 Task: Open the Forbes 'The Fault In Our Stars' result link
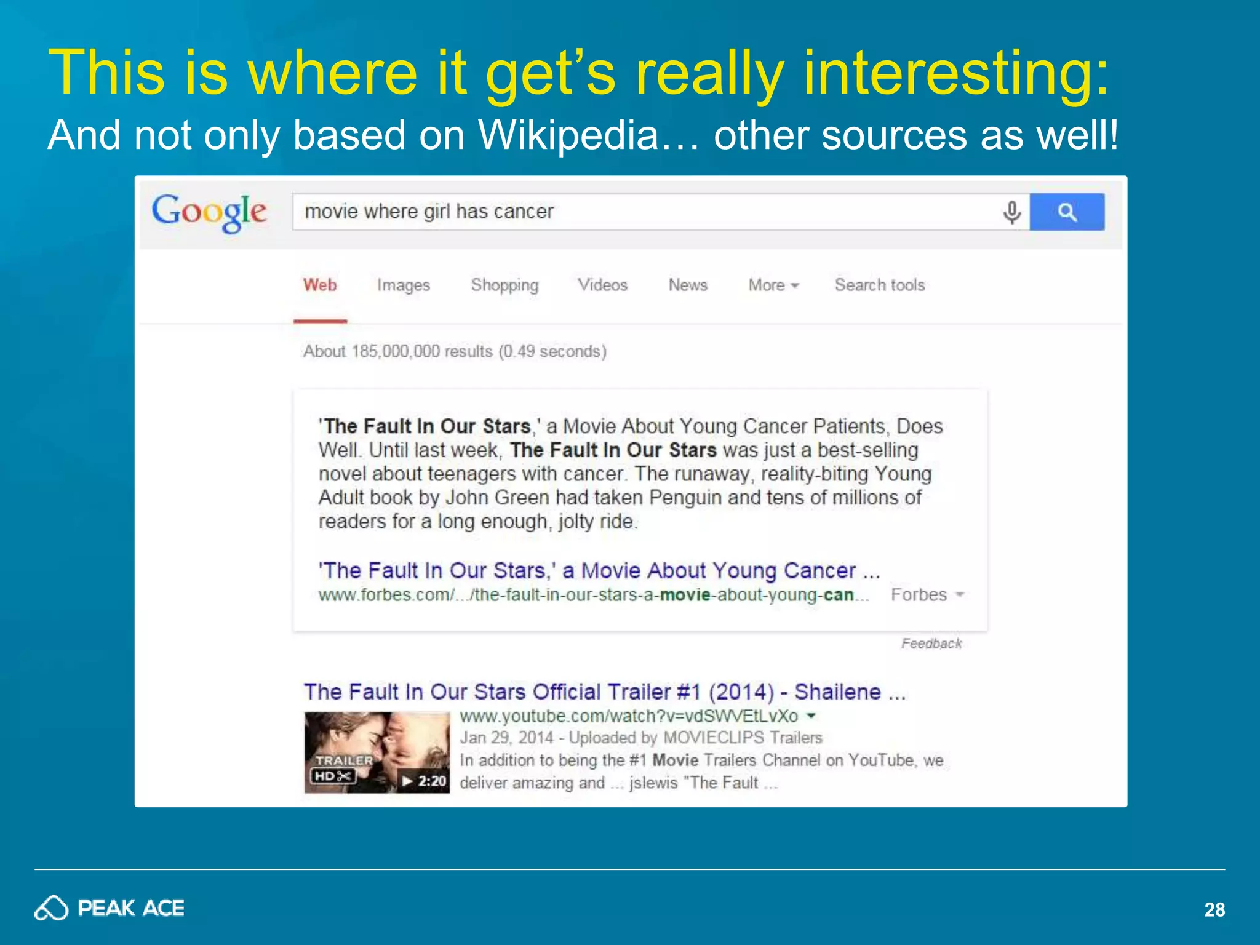599,570
